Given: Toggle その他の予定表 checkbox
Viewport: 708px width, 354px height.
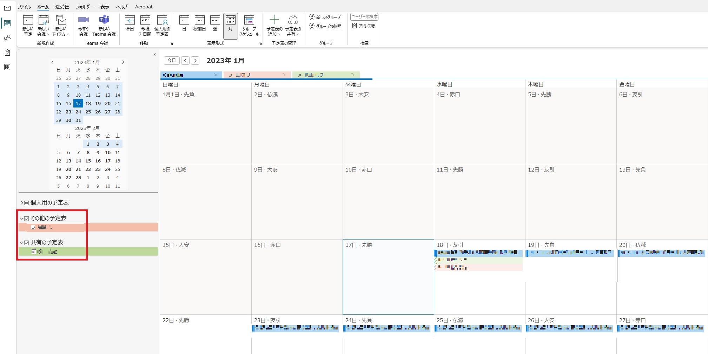Looking at the screenshot, I should click(x=27, y=218).
